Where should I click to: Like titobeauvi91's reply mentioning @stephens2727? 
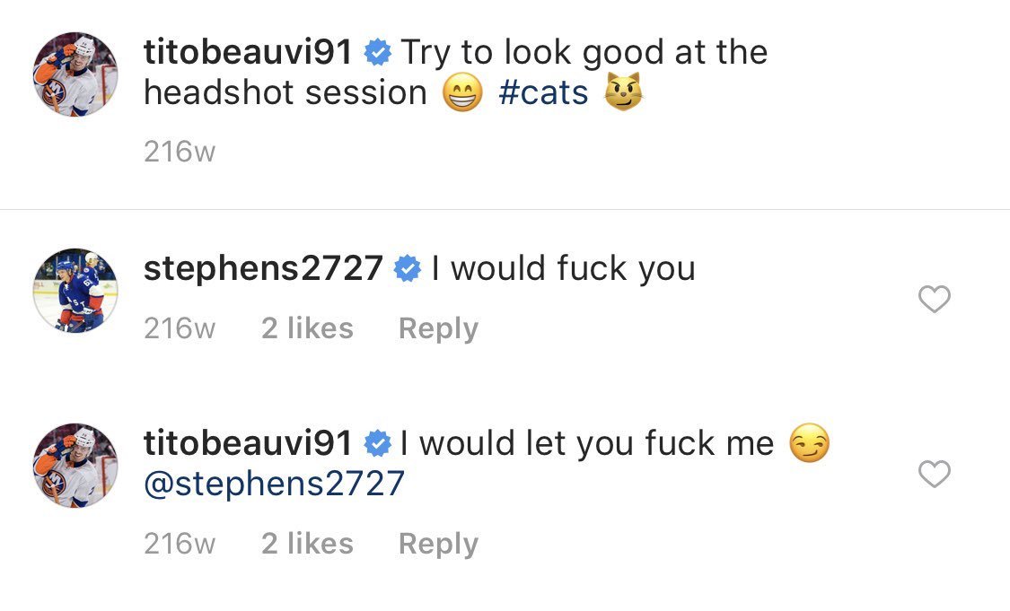(x=934, y=474)
